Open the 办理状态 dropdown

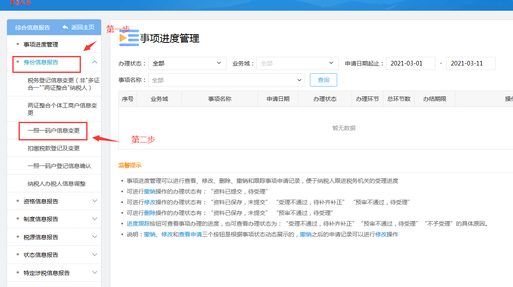pos(187,63)
